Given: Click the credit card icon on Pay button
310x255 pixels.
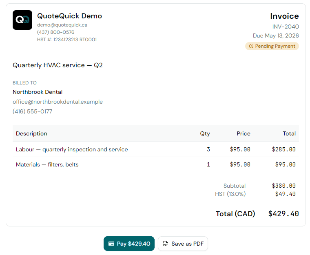Looking at the screenshot, I should click(x=111, y=244).
